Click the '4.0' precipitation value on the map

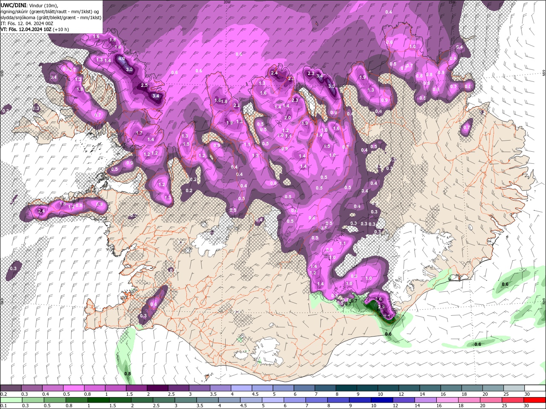point(122,59)
